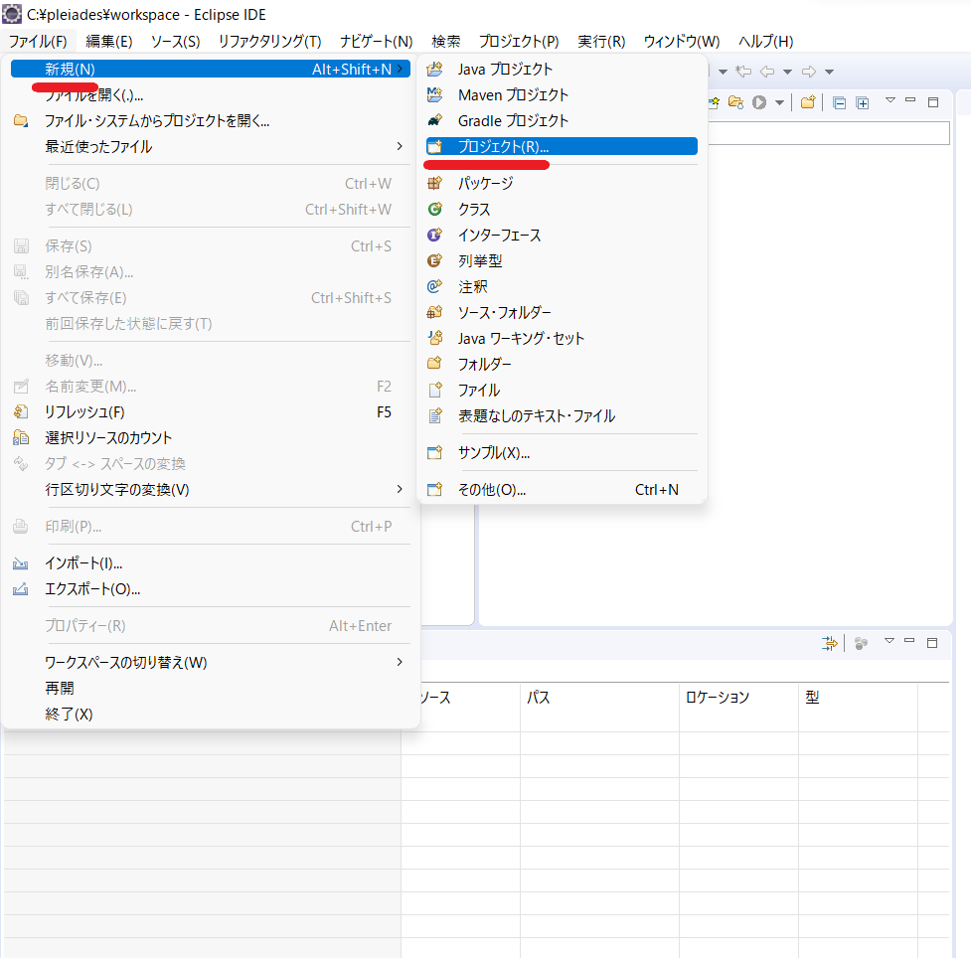The image size is (971, 958).
Task: Click the ロケーション column header
Action: [738, 698]
